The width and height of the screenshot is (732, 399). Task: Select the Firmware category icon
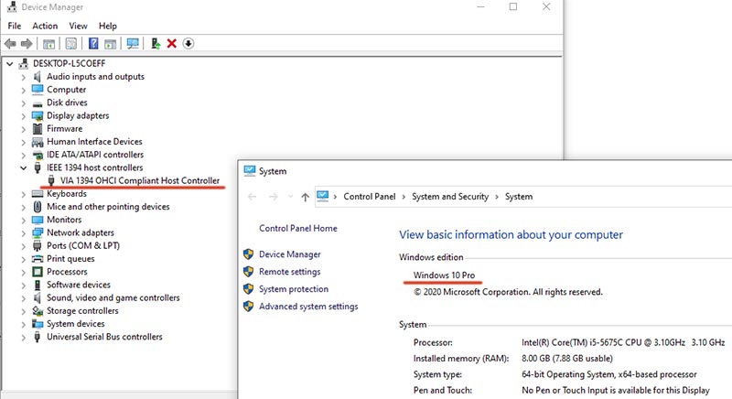tap(38, 129)
